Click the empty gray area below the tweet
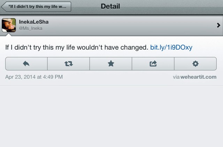This screenshot has width=223, height=147. pyautogui.click(x=111, y=115)
